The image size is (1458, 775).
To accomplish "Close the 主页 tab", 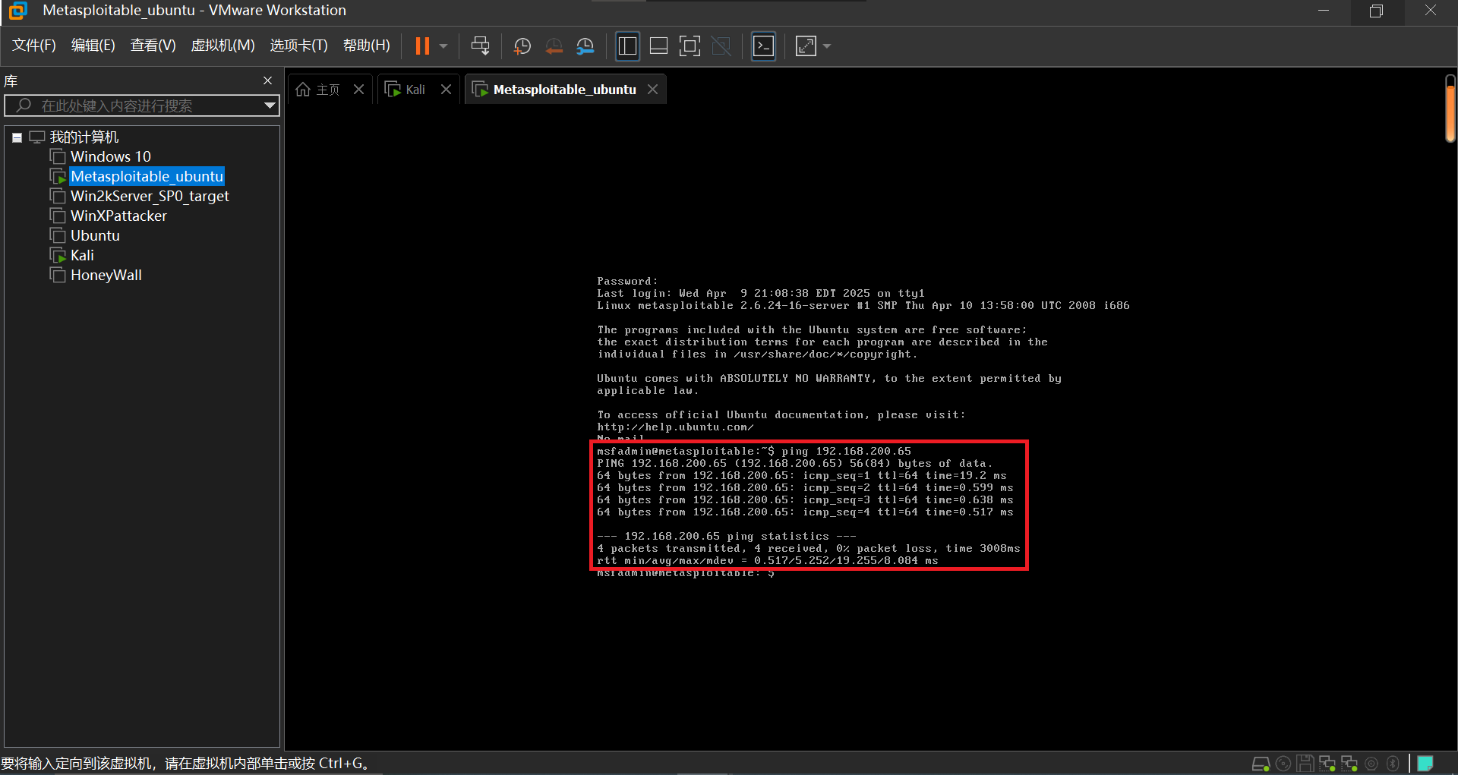I will [x=359, y=90].
